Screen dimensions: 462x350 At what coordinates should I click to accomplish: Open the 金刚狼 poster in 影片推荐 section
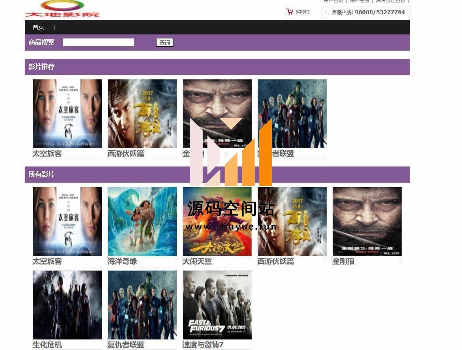[x=217, y=114]
